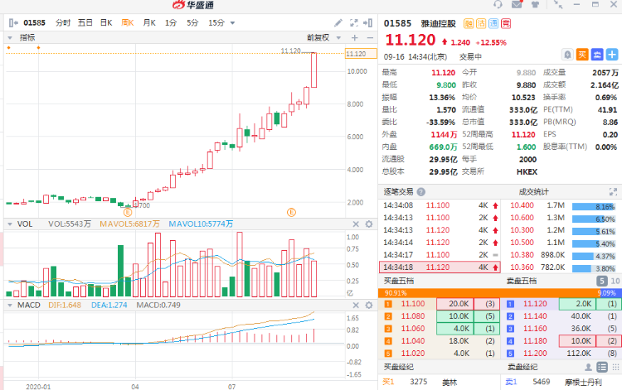Open VOL indicator settings gear
622x390 pixels.
(x=368, y=224)
